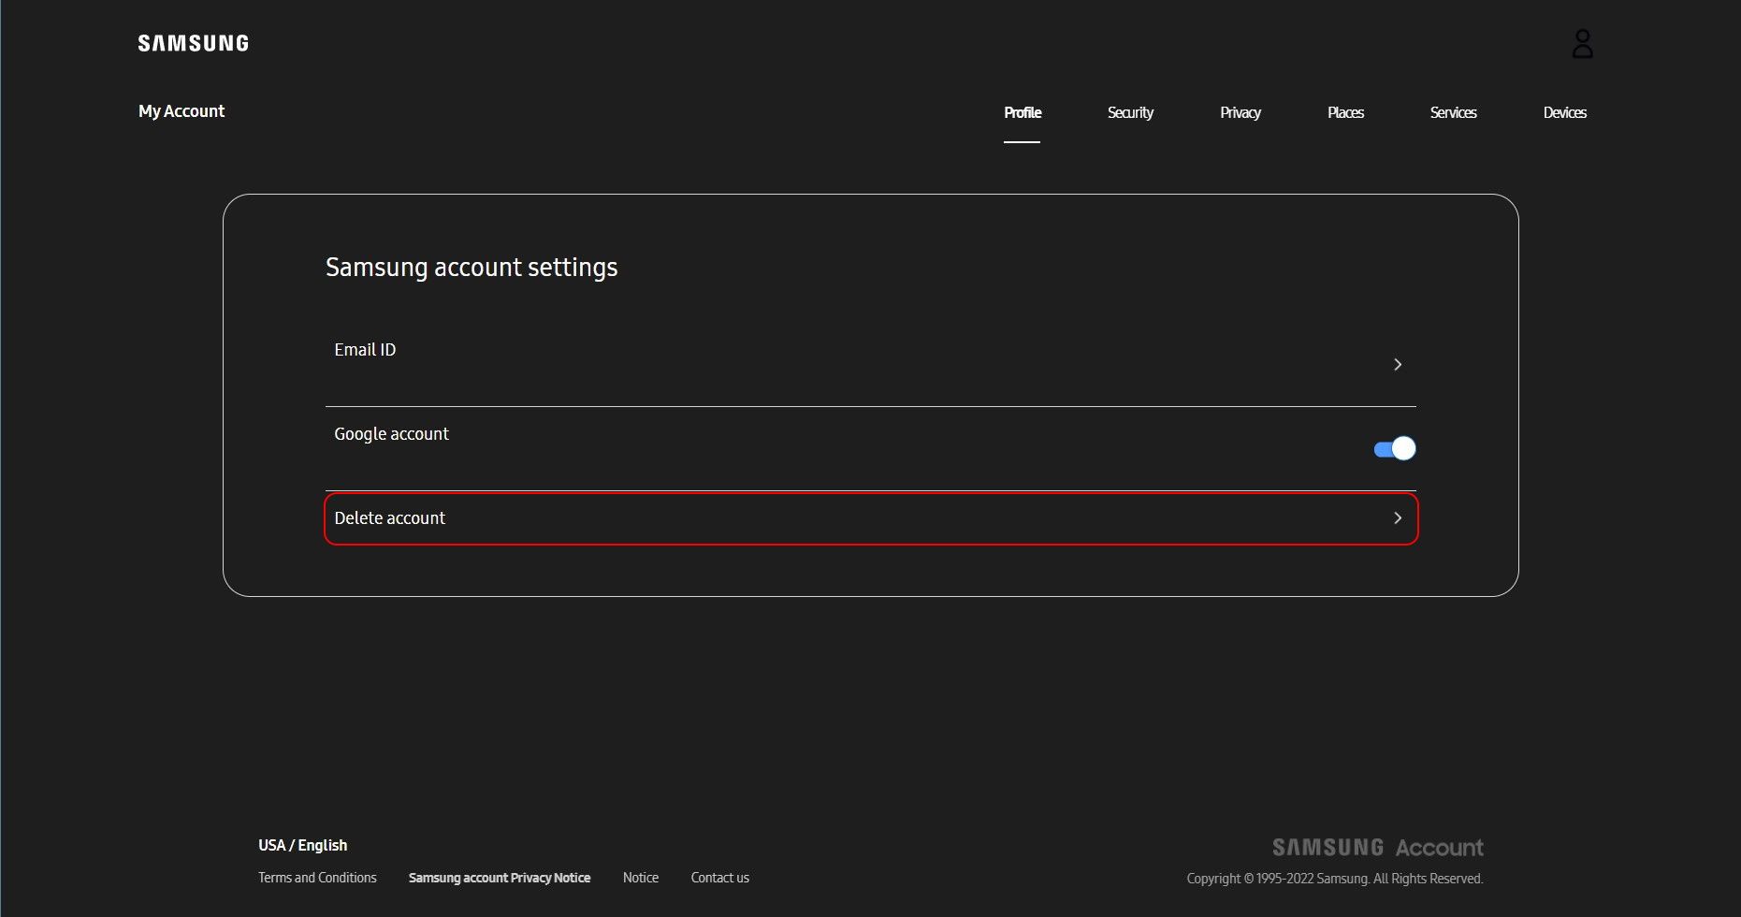Viewport: 1741px width, 917px height.
Task: Click the Contact us link
Action: pyautogui.click(x=719, y=878)
